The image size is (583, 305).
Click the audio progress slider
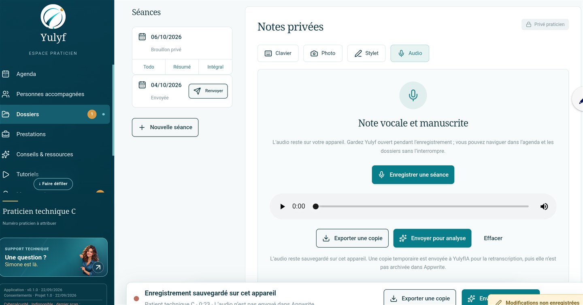(422, 206)
